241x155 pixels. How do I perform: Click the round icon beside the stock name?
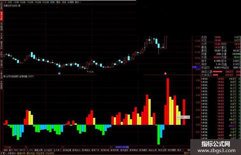click(x=19, y=6)
